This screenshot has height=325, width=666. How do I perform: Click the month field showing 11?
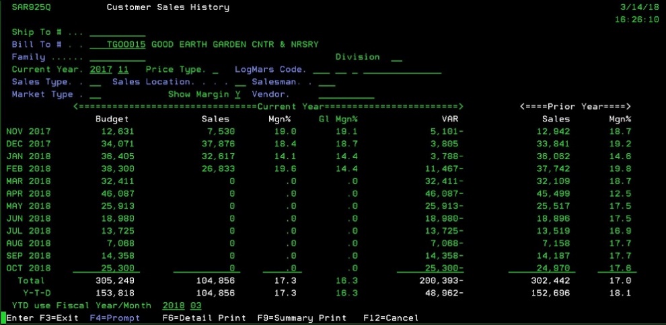coord(123,70)
